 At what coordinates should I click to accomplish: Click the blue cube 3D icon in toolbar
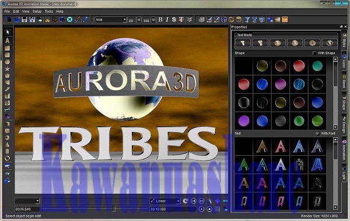[x=224, y=20]
